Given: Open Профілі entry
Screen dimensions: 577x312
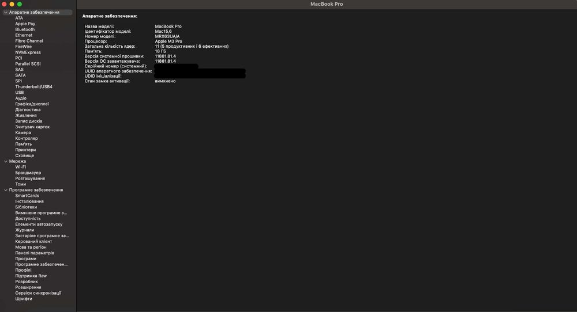Looking at the screenshot, I should tap(24, 270).
